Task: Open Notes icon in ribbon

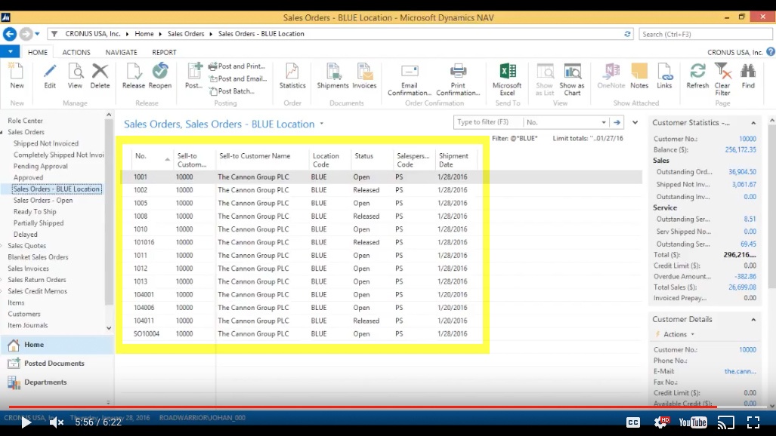Action: tap(639, 76)
